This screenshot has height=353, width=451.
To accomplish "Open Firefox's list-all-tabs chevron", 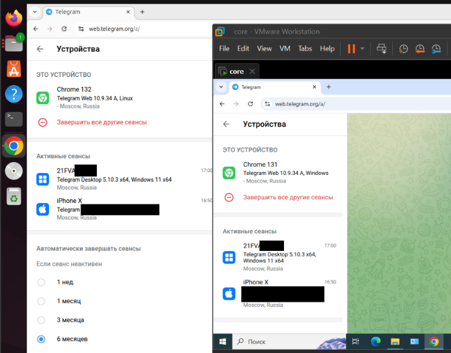I will tap(34, 12).
